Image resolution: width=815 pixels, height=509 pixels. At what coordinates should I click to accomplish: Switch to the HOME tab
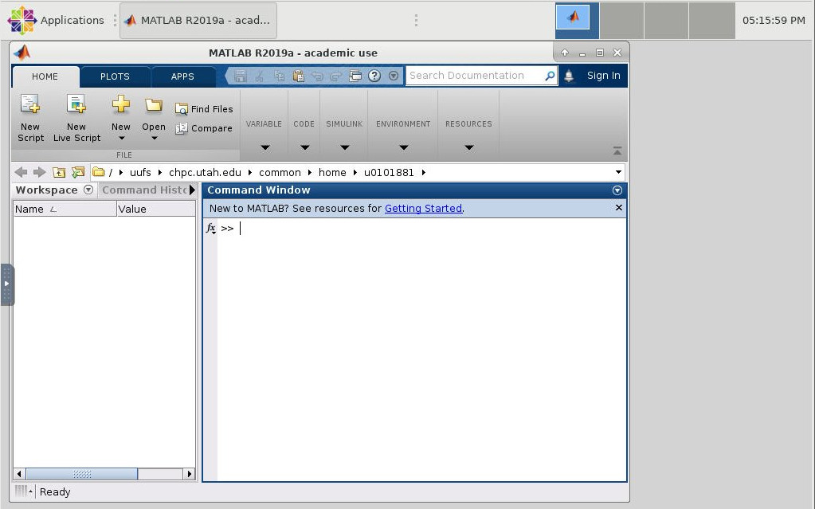pos(45,76)
